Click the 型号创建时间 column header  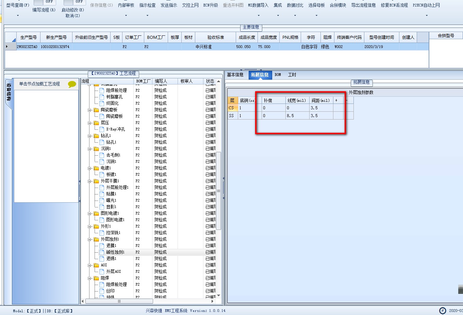point(381,37)
